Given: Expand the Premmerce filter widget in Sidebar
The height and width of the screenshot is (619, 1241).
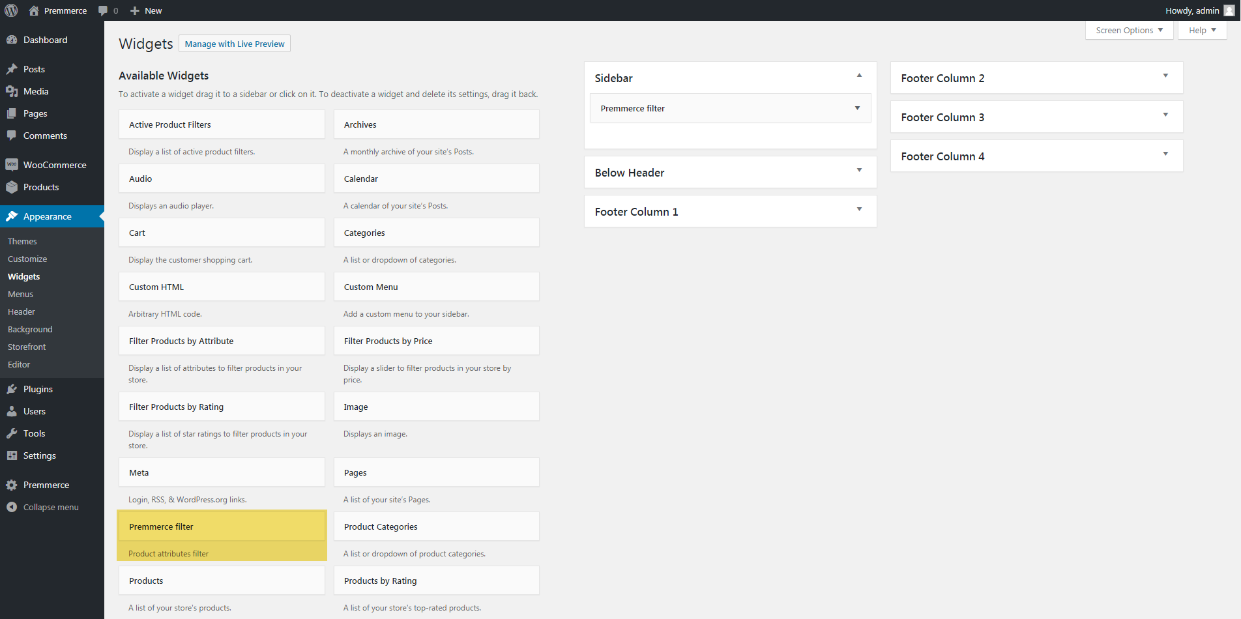Looking at the screenshot, I should point(858,108).
